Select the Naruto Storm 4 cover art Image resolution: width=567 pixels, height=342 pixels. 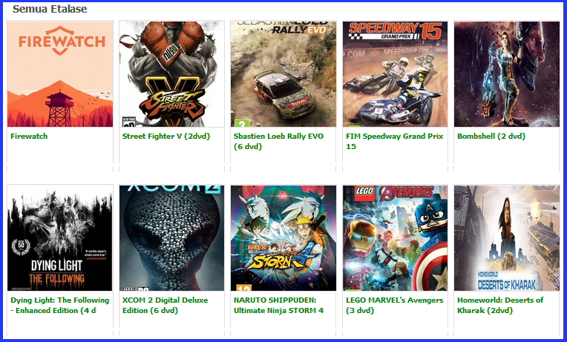point(283,238)
